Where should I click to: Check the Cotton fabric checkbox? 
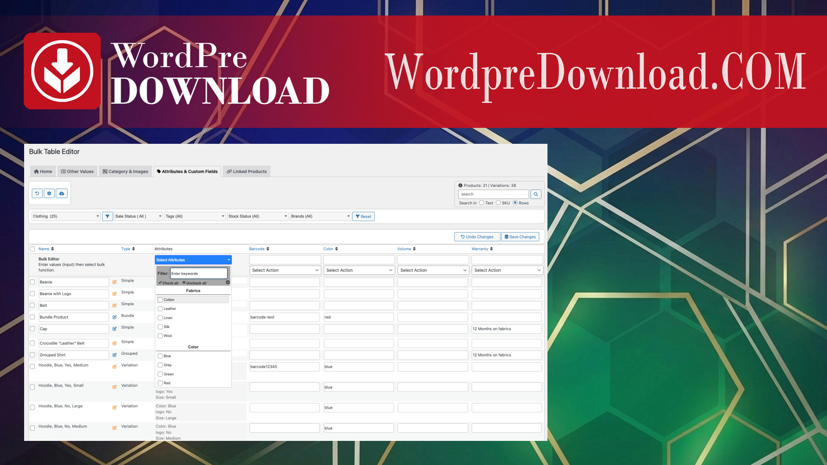pos(160,300)
